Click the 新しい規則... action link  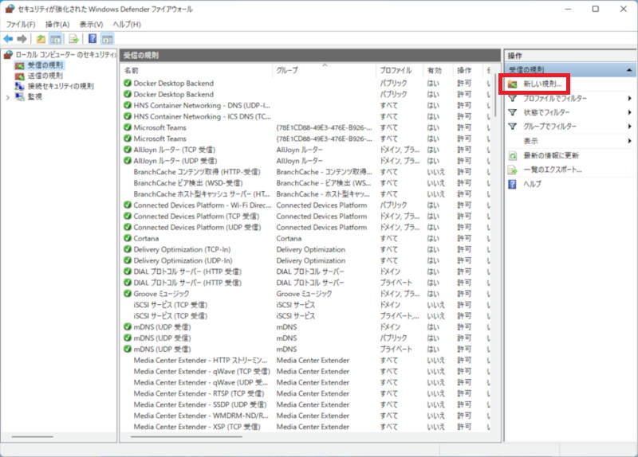(x=542, y=84)
